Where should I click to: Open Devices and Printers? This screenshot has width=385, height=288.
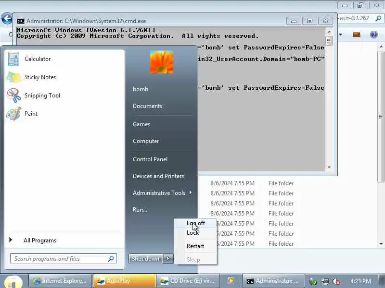click(x=158, y=176)
